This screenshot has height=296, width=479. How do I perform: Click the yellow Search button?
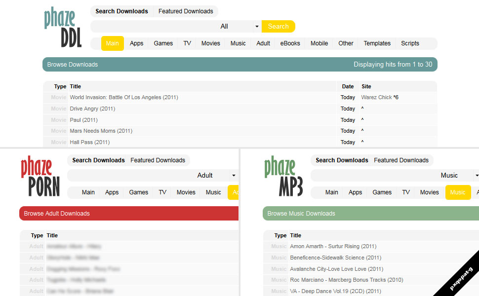pos(279,27)
